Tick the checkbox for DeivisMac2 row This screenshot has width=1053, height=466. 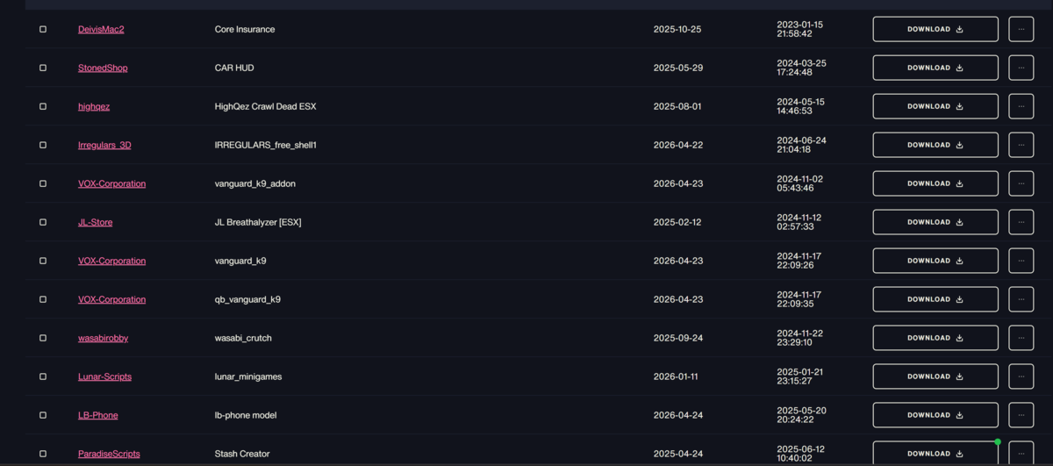[x=43, y=29]
